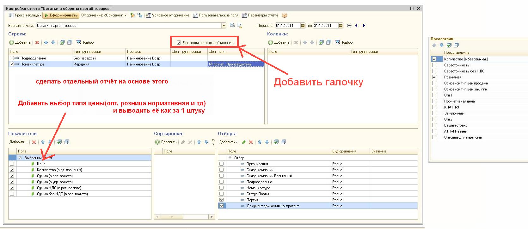The height and width of the screenshot is (229, 528).
Task: Toggle 'Доп. поля в отдельной колонке' checkbox
Action: tap(179, 42)
